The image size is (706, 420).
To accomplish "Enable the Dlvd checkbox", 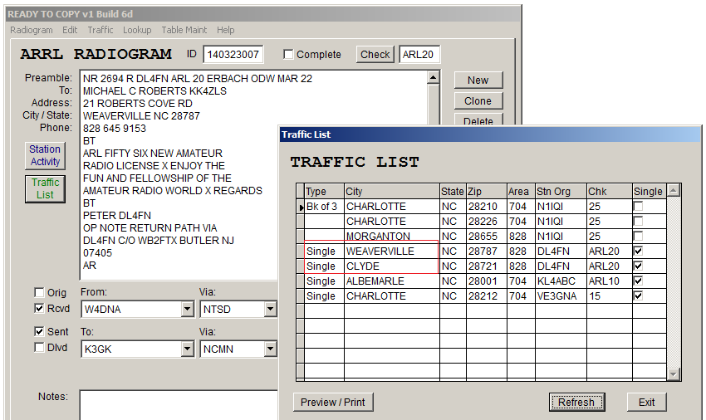I will [x=39, y=348].
